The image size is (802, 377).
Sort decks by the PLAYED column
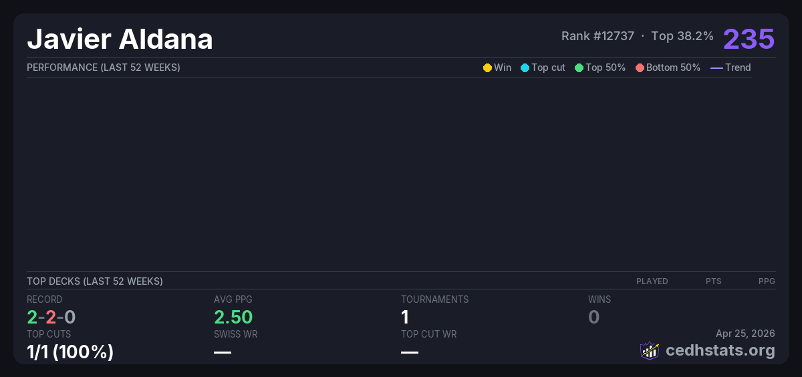click(652, 281)
